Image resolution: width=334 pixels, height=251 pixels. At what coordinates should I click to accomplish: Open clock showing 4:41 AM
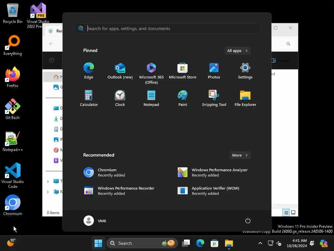[297, 243]
